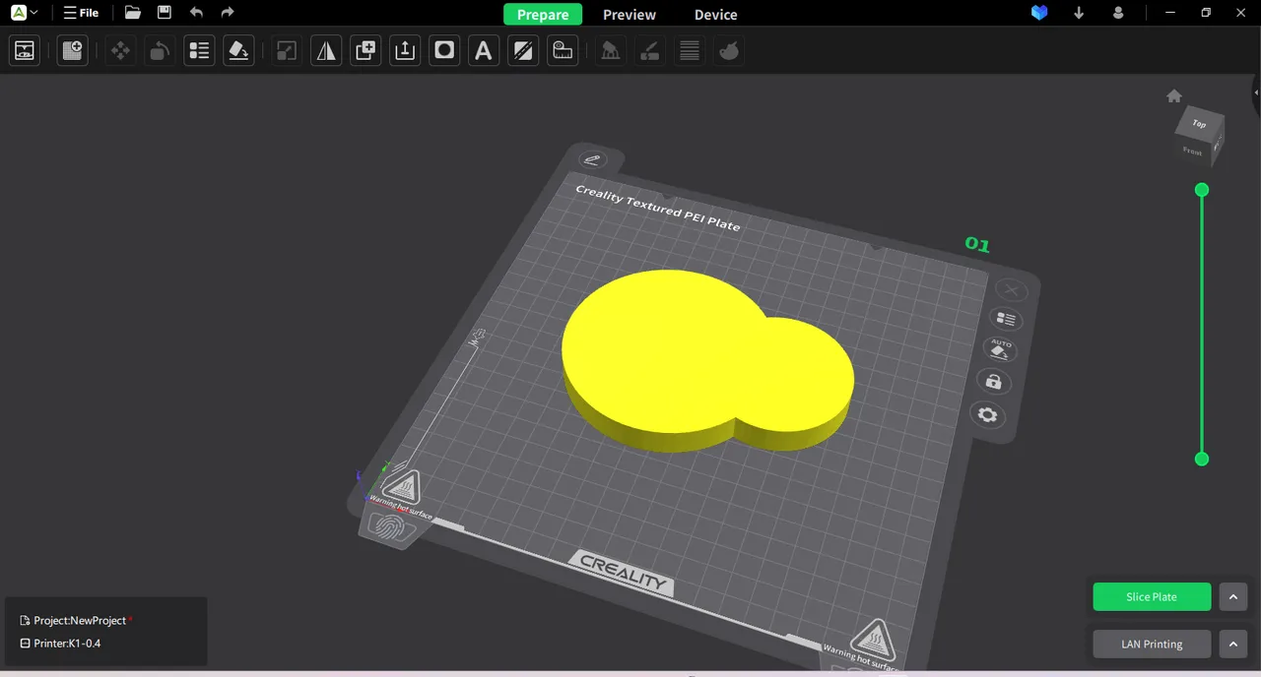Clone the selected model
Viewport: 1261px width, 677px height.
click(365, 50)
